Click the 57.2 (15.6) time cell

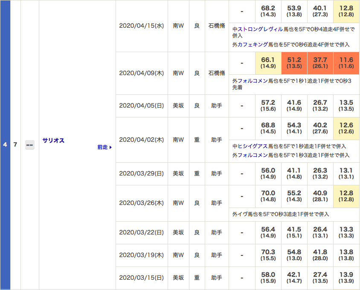[x=268, y=106]
